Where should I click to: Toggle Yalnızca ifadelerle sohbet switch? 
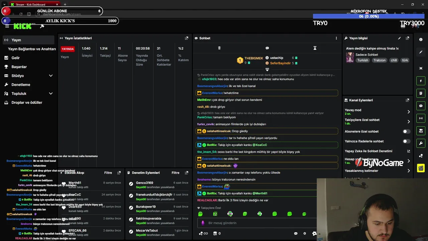click(x=406, y=141)
